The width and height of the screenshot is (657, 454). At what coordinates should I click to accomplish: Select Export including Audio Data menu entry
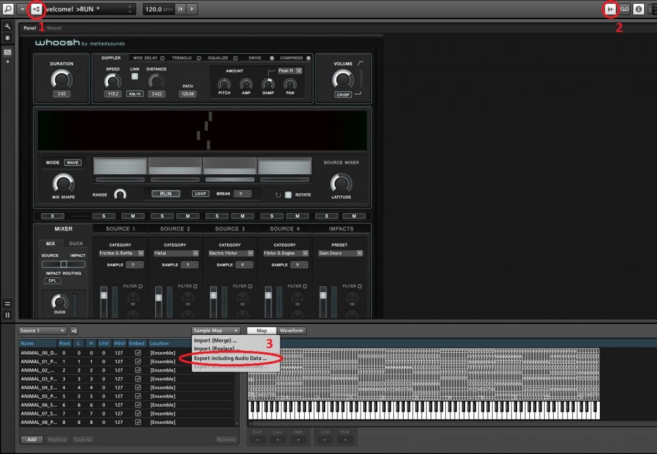coord(230,358)
